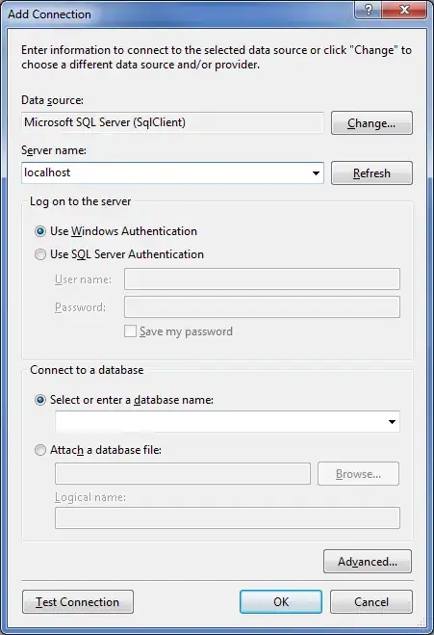Screen dimensions: 434x635
Task: Open the database name dropdown list
Action: point(392,422)
